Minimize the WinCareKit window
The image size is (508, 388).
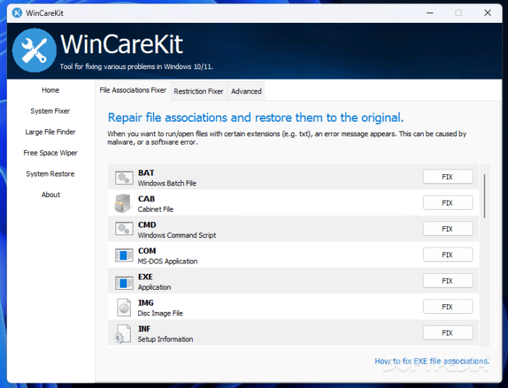pyautogui.click(x=430, y=13)
